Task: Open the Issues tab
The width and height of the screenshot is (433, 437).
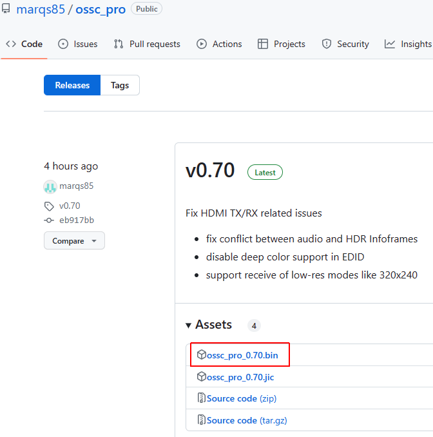Action: pyautogui.click(x=78, y=44)
